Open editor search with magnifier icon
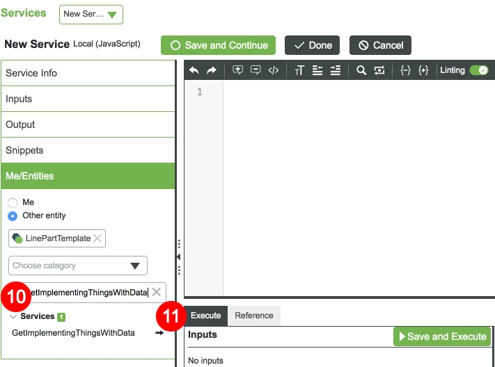 coord(361,70)
